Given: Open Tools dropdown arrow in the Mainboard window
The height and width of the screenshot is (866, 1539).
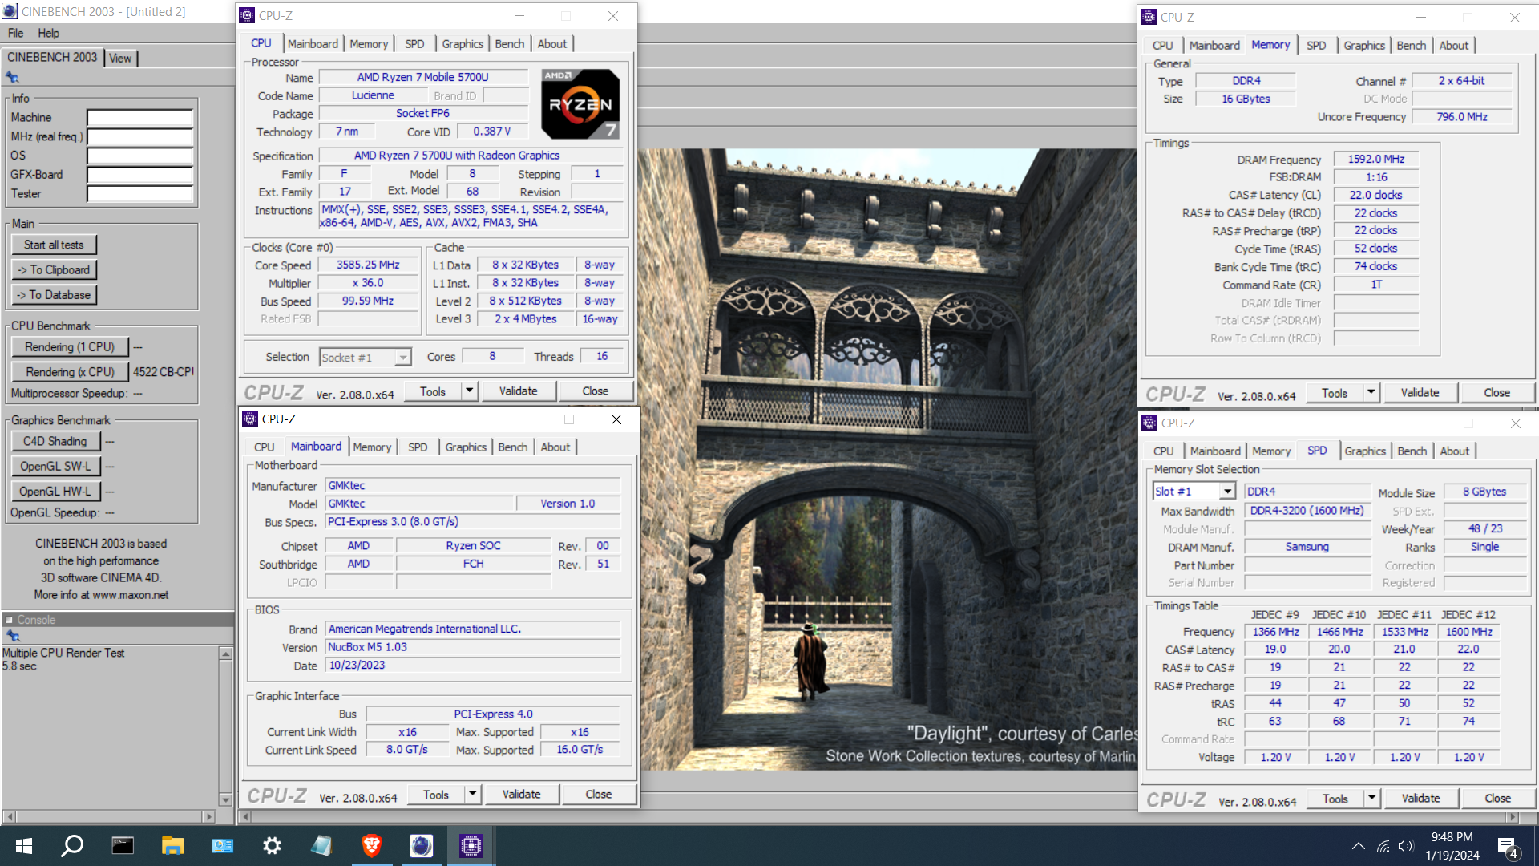Looking at the screenshot, I should pyautogui.click(x=473, y=795).
